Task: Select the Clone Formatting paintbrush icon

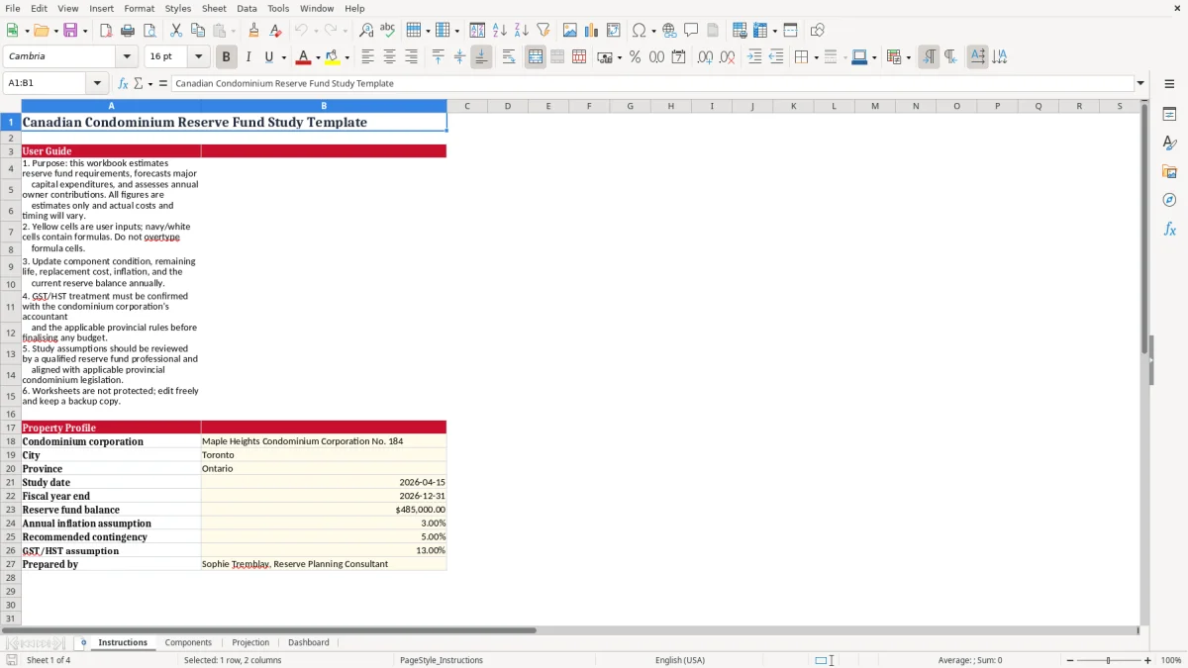Action: tap(253, 31)
